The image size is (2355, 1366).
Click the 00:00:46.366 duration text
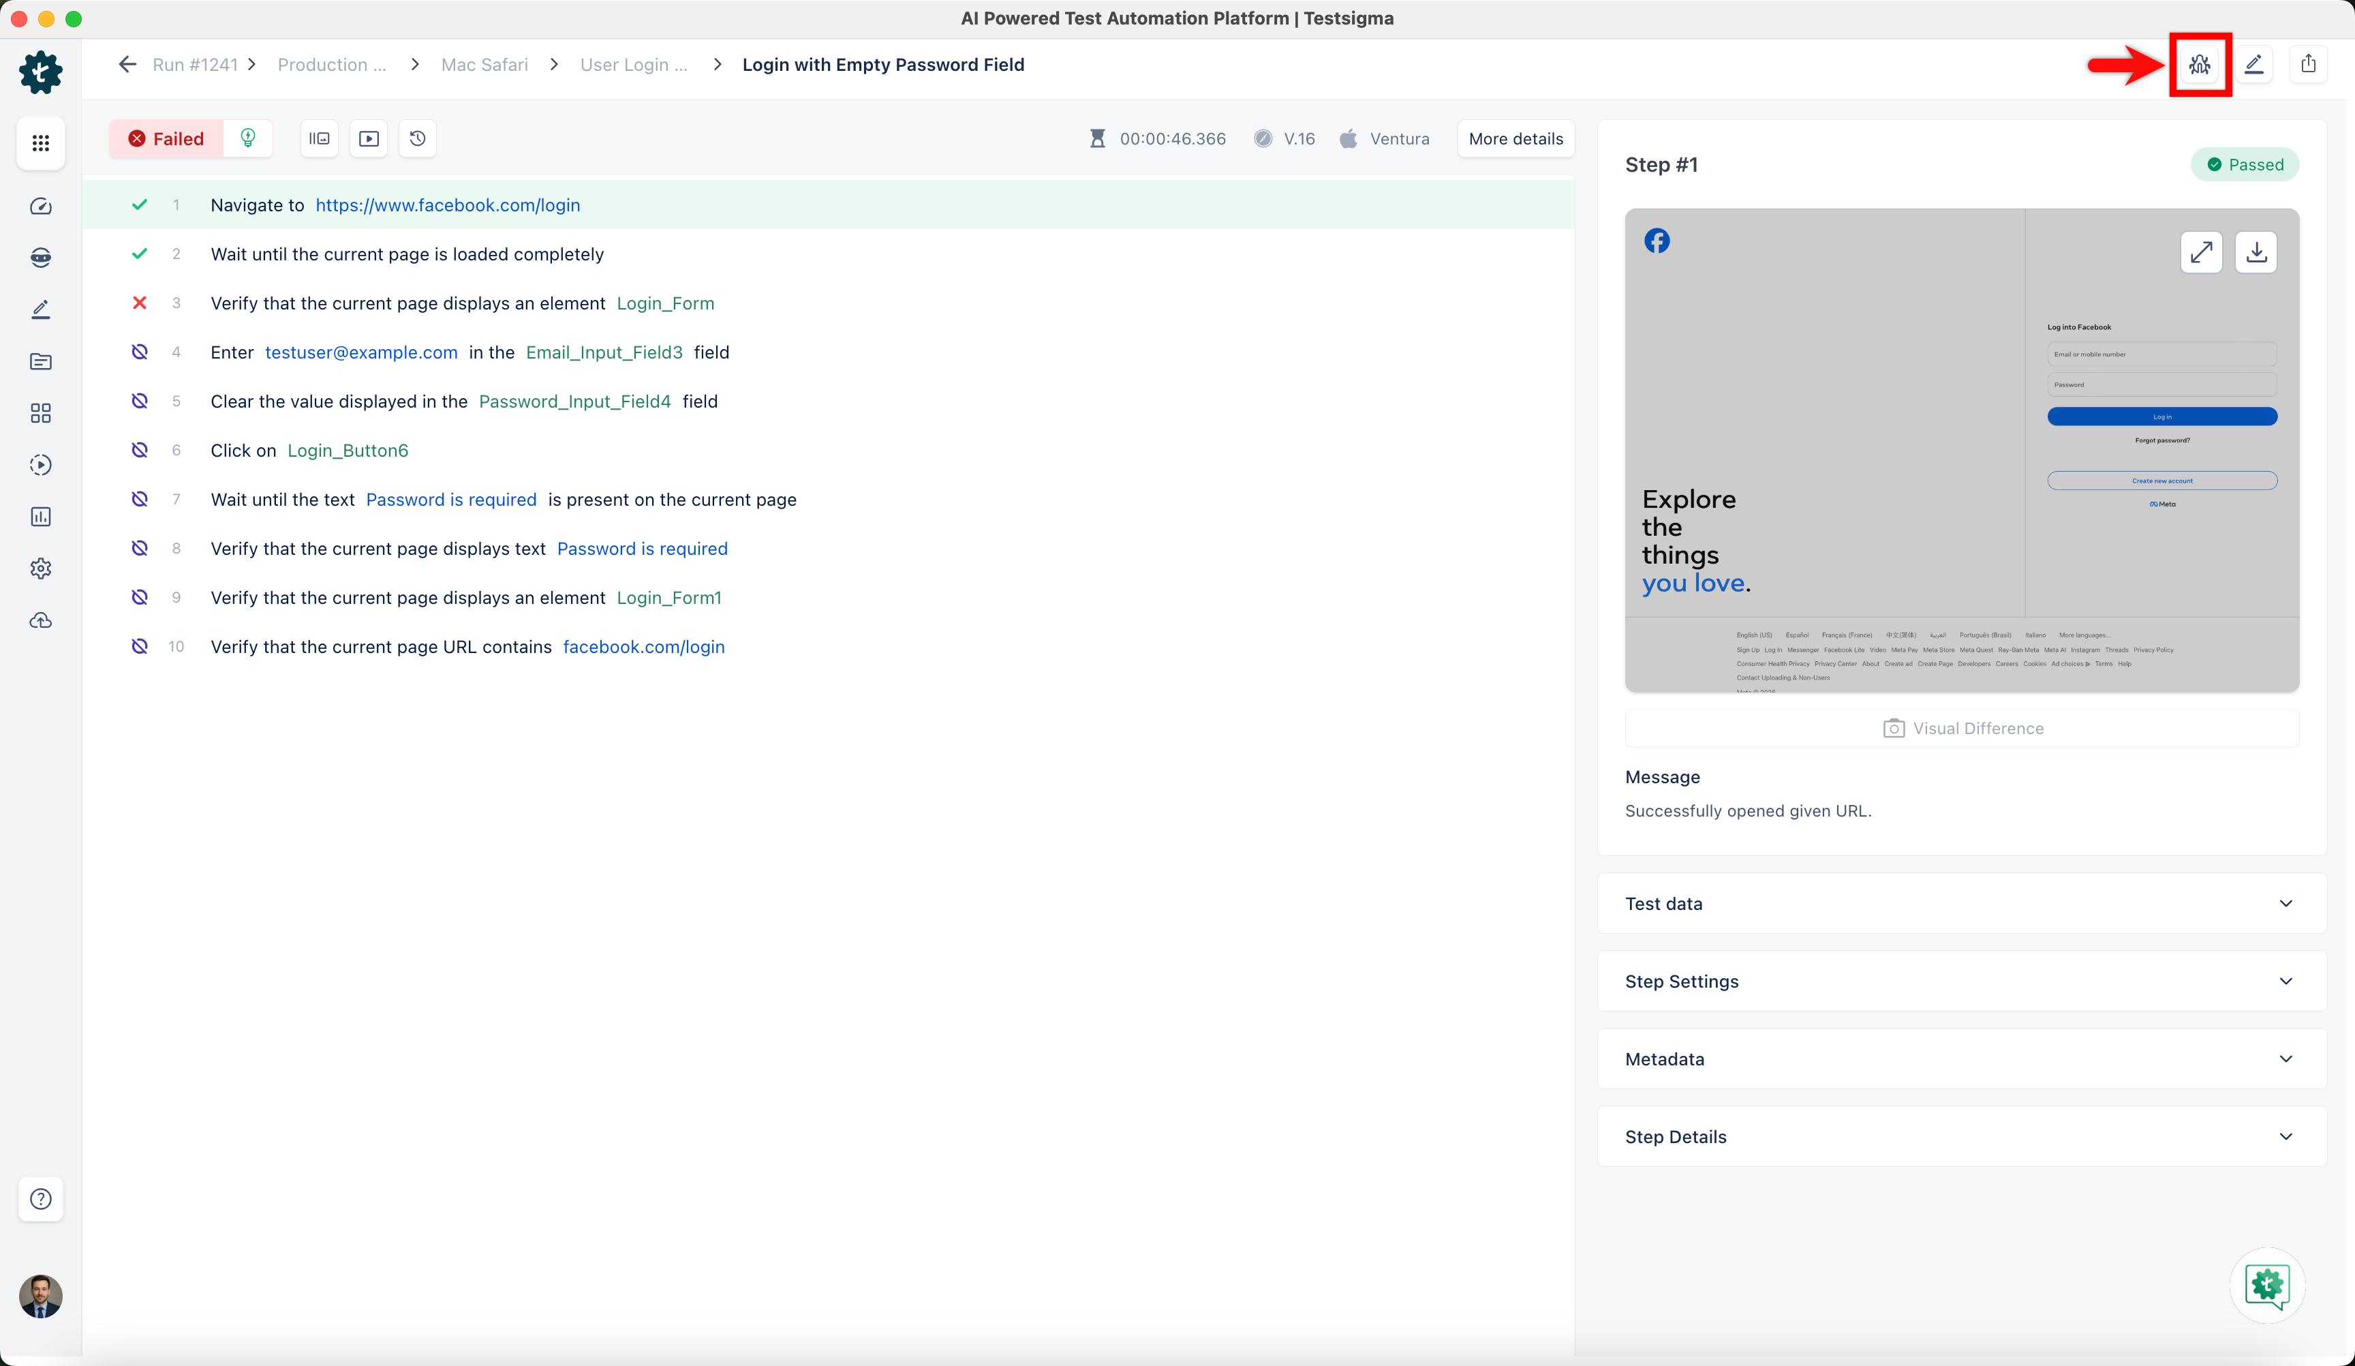1173,138
